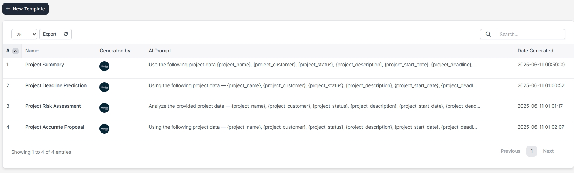Open the Project Summary template
Viewport: 574px width, 173px height.
44,65
